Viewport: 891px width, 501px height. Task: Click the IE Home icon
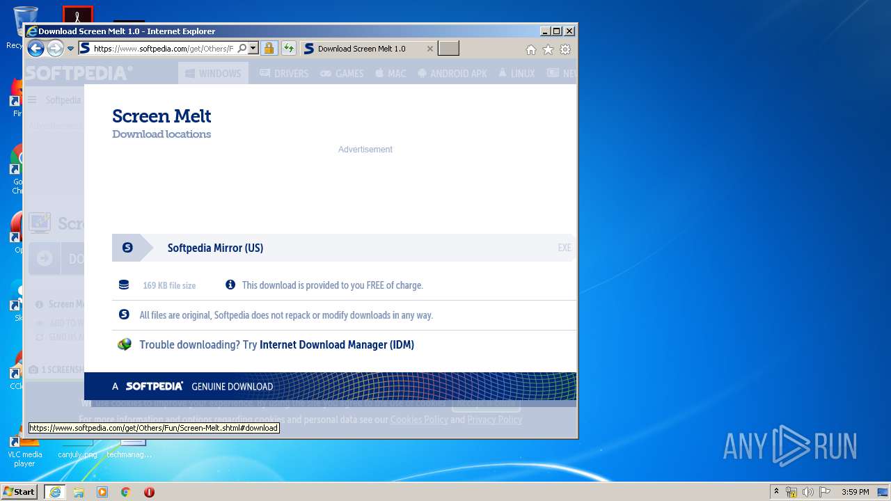click(531, 49)
